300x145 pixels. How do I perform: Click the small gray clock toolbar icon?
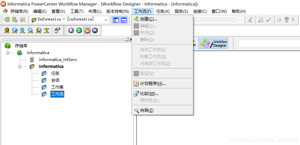coord(279,20)
